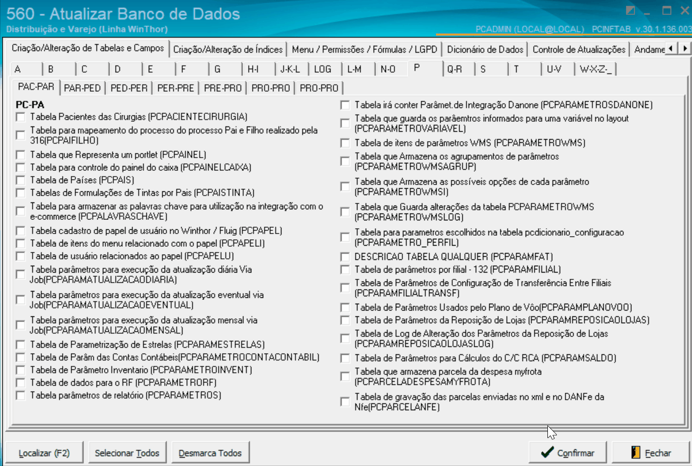Image resolution: width=692 pixels, height=466 pixels.
Task: Check PCPARAMATUALIZACAOMENSAL checkbox
Action: click(21, 325)
